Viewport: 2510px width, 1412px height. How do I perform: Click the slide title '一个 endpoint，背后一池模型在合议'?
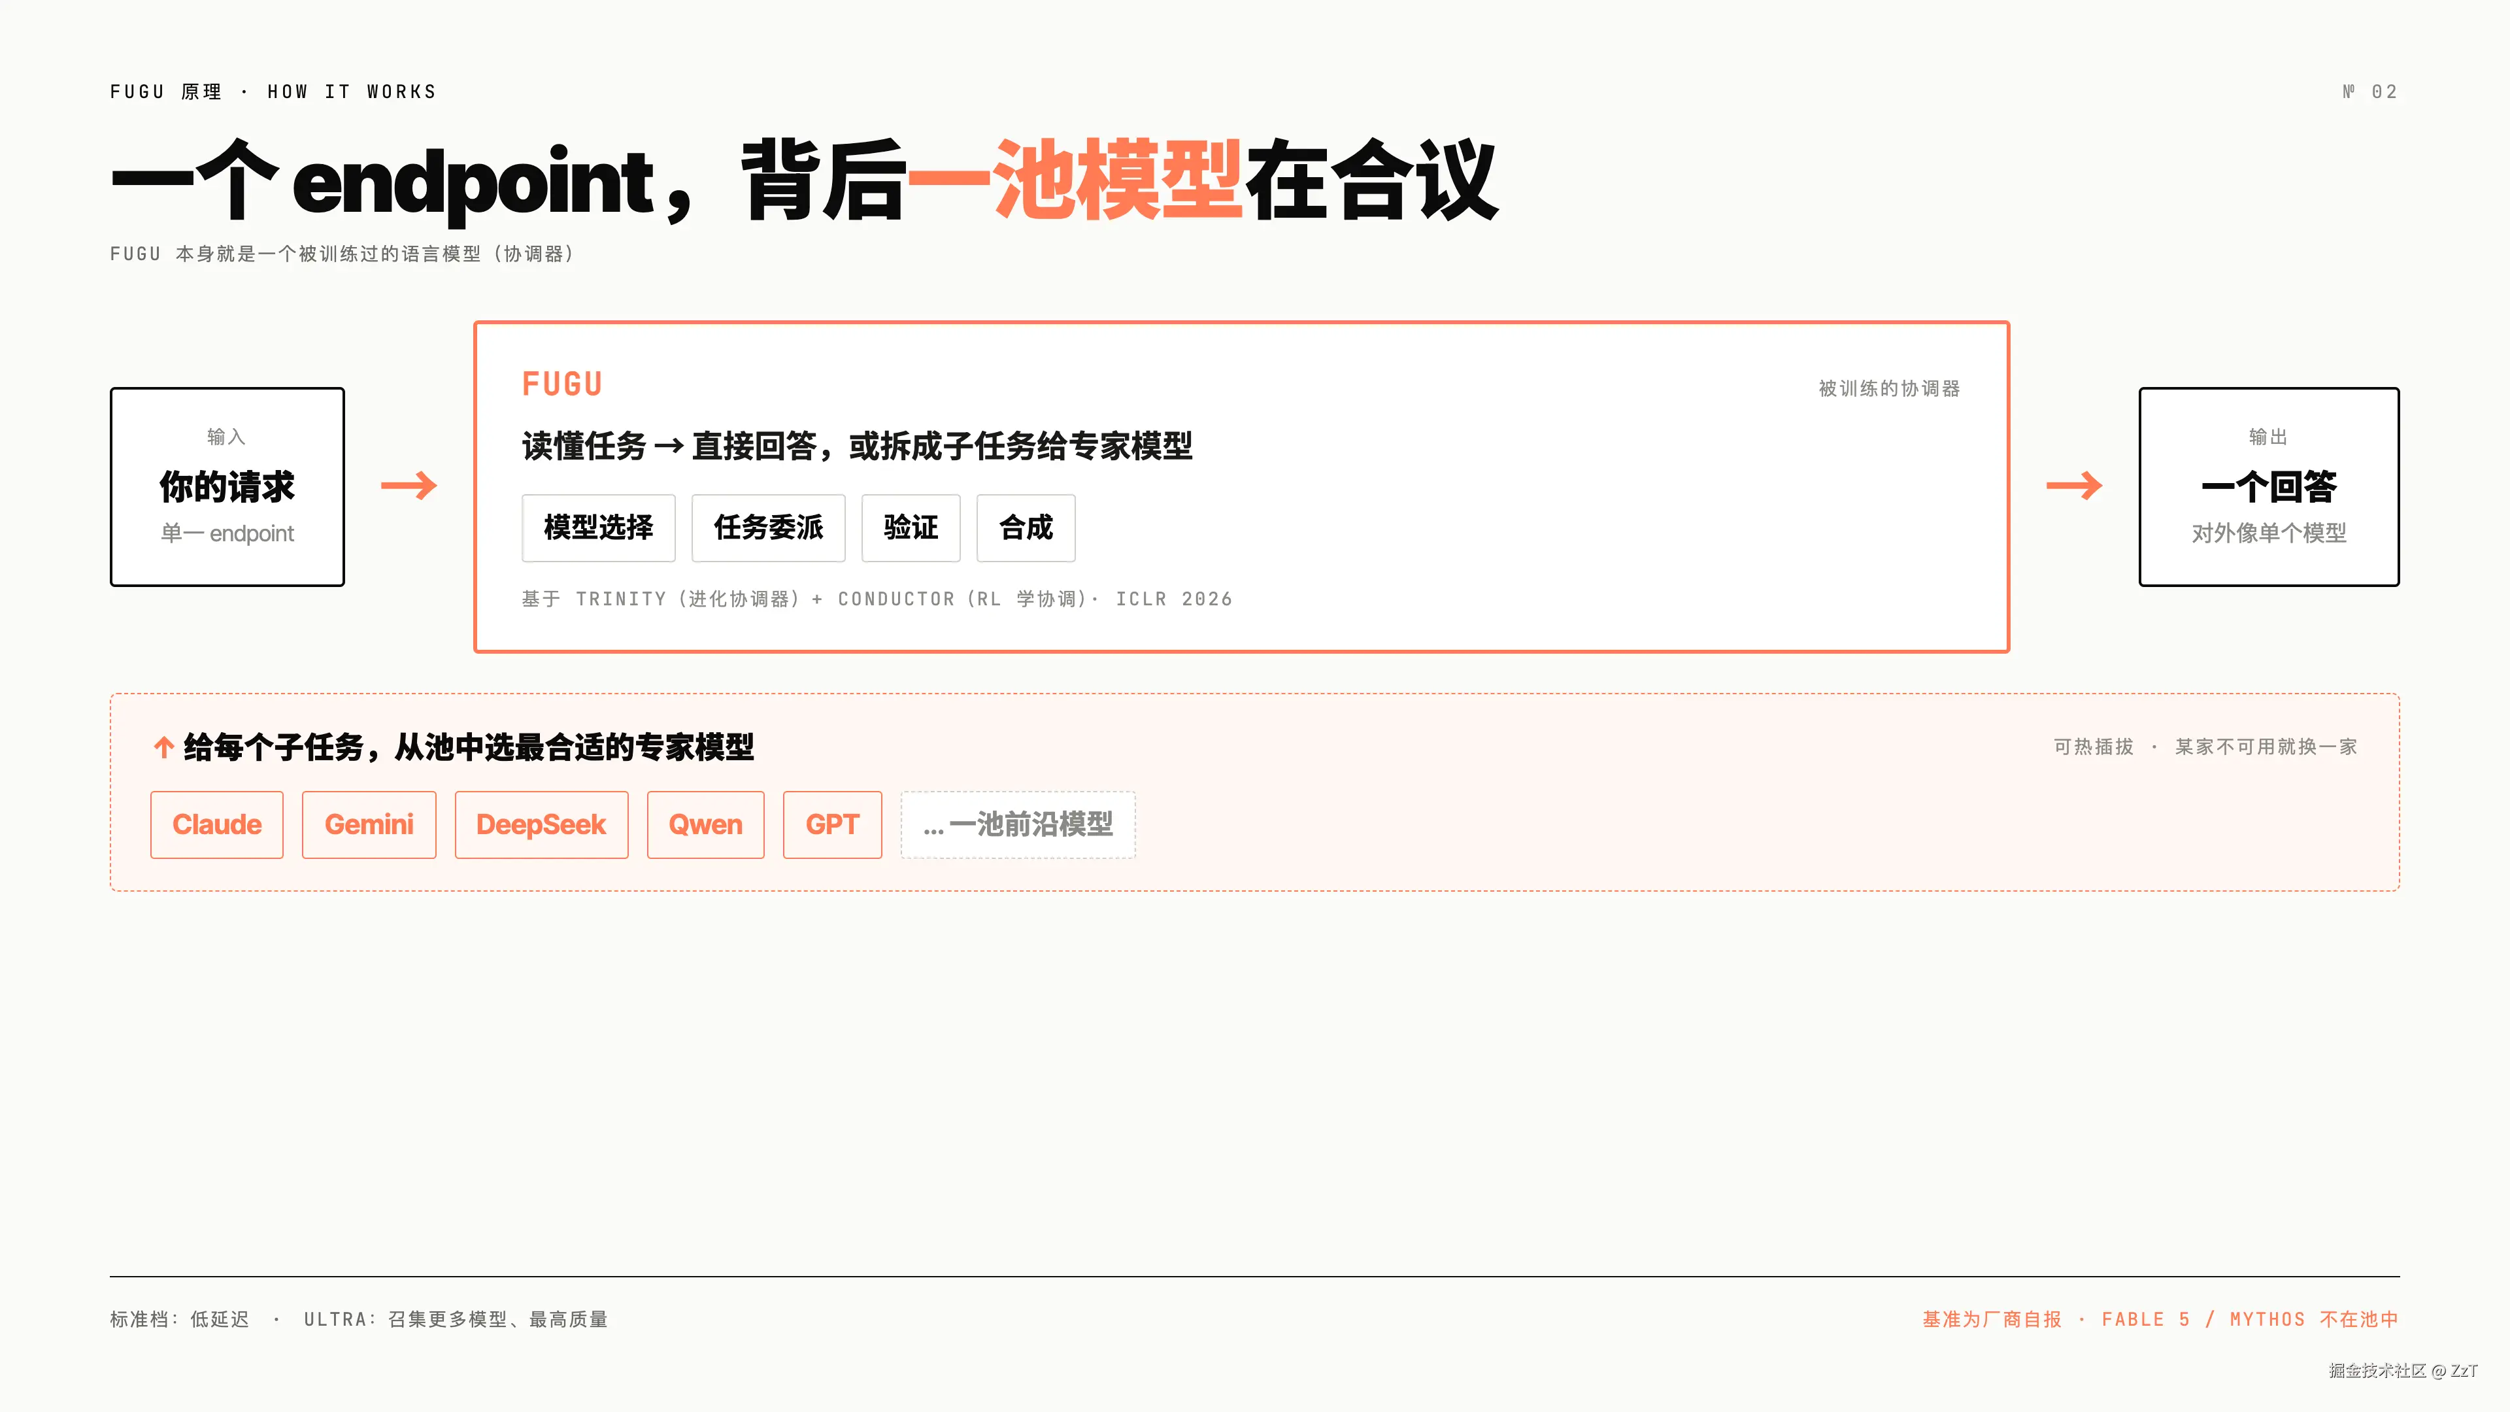point(805,181)
